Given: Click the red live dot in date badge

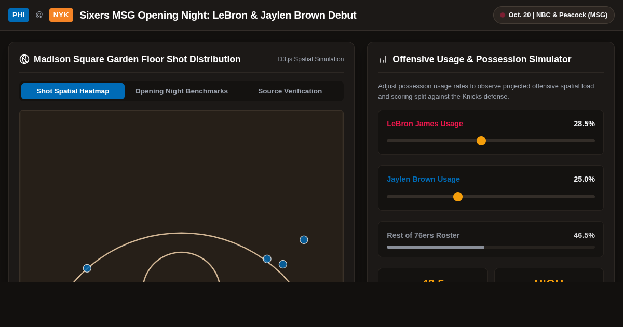Looking at the screenshot, I should 503,15.
